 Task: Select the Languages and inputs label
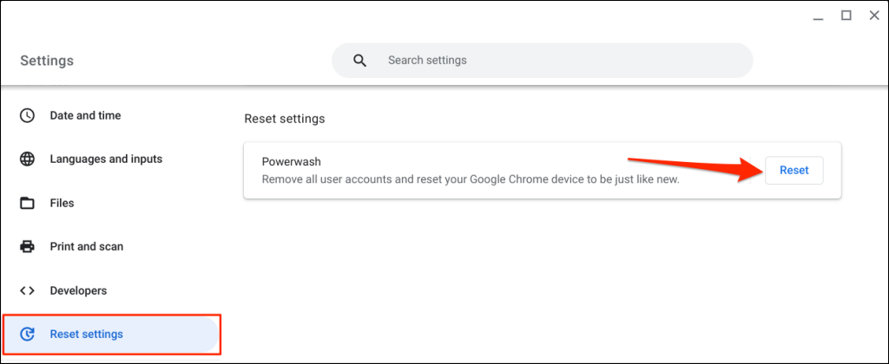106,159
